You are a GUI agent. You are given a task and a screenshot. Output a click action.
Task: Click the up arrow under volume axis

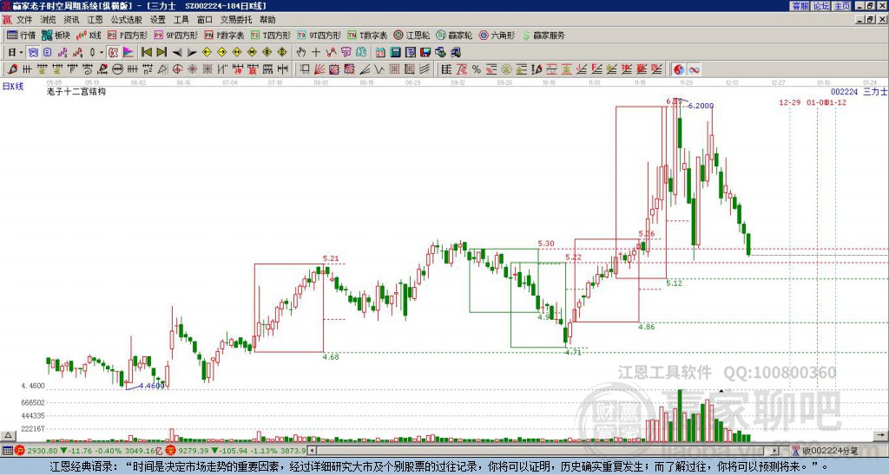tap(7, 435)
